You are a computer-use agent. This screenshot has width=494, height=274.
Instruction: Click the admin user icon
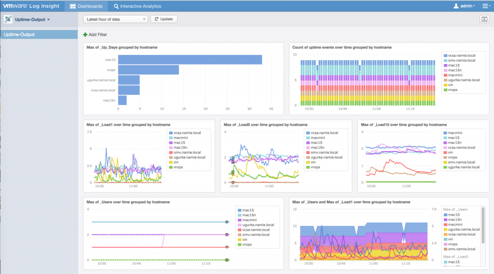click(x=455, y=6)
